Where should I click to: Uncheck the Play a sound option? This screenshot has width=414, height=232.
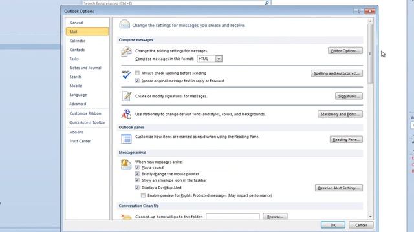click(137, 168)
